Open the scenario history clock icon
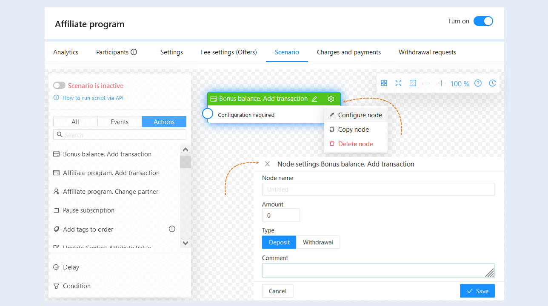548x306 pixels. [x=492, y=83]
